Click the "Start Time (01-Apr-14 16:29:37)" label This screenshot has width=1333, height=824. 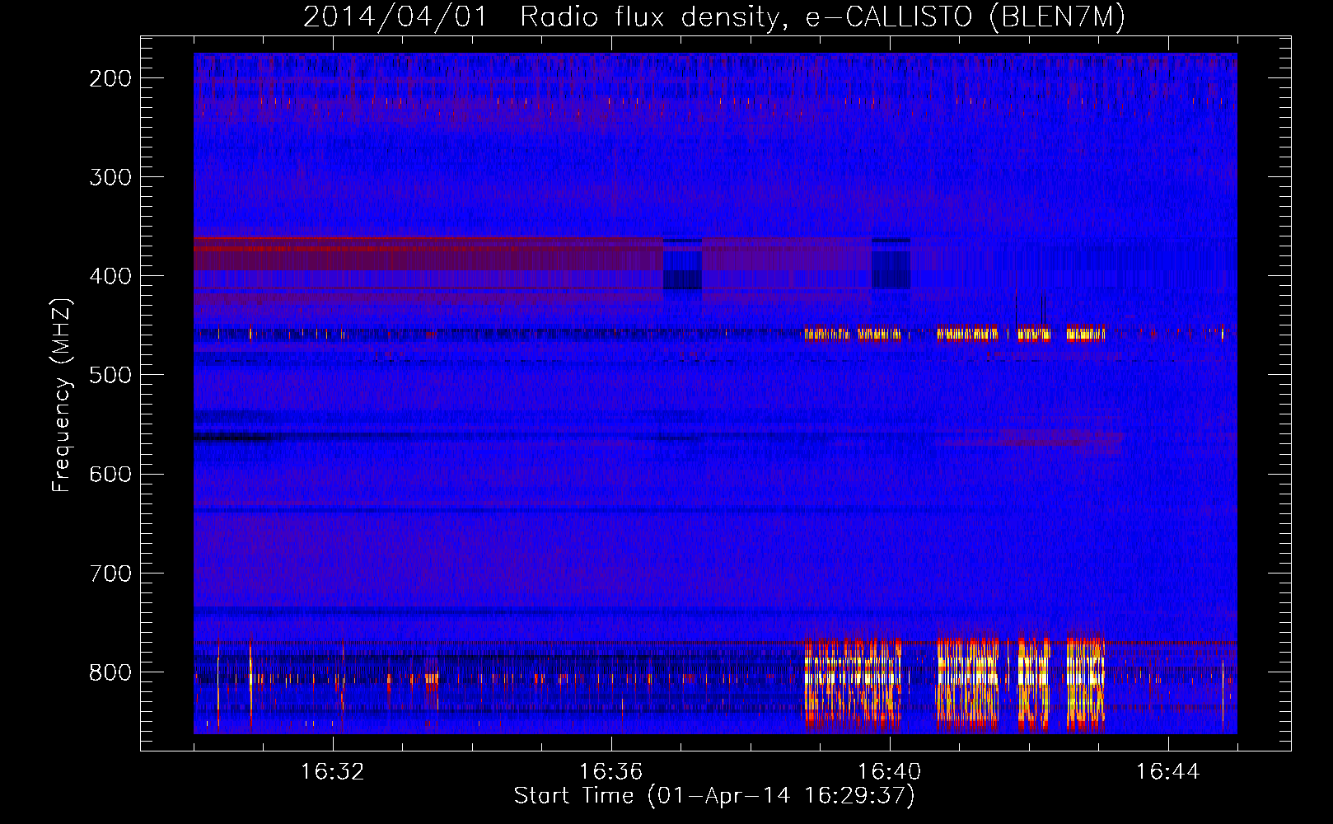714,796
